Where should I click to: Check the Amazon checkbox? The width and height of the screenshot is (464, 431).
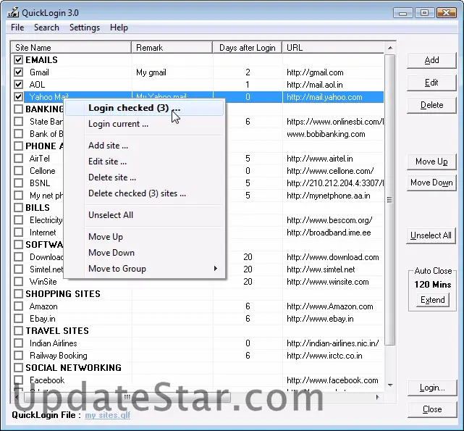click(18, 306)
